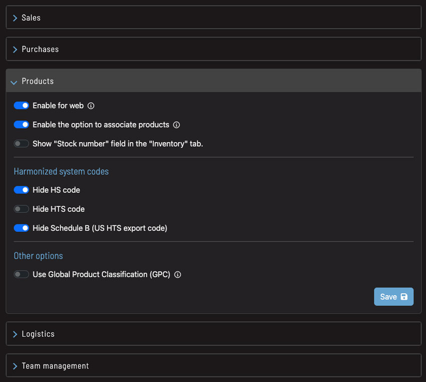The width and height of the screenshot is (426, 382).
Task: Click the floppy disk icon on Save
Action: (x=404, y=297)
